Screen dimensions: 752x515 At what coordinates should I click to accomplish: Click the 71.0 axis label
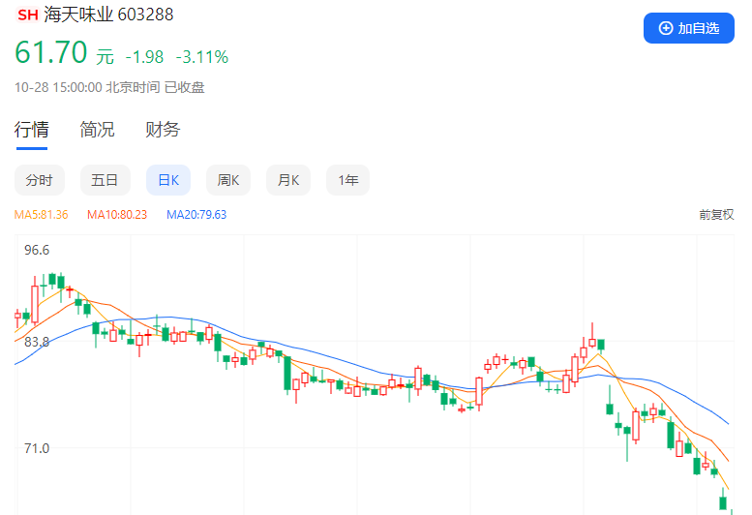[37, 448]
